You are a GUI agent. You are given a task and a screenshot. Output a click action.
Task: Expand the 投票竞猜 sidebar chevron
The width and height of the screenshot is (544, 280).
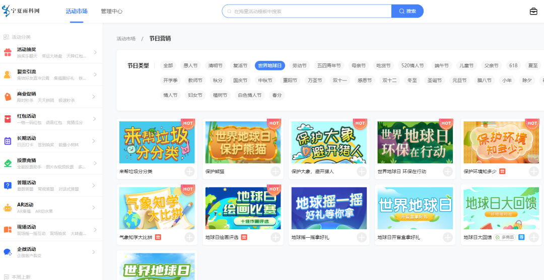pyautogui.click(x=95, y=163)
